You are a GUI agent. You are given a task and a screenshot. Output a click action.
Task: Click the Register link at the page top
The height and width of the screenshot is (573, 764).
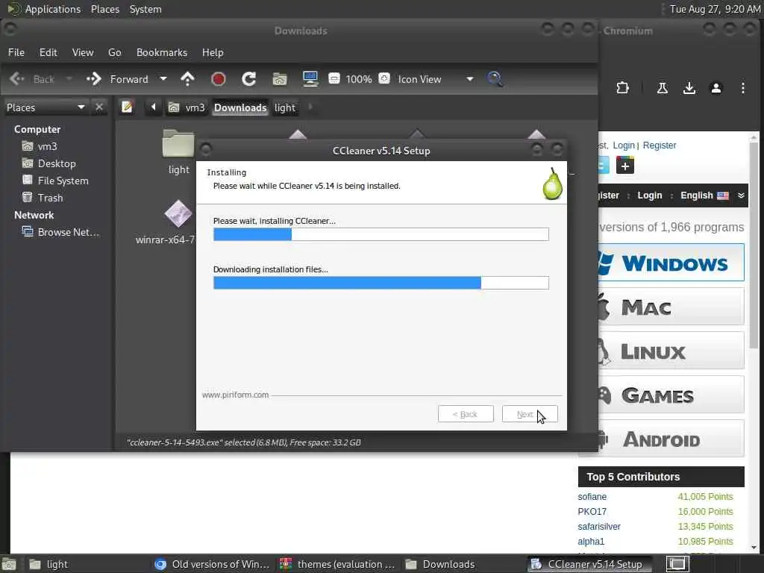tap(660, 145)
